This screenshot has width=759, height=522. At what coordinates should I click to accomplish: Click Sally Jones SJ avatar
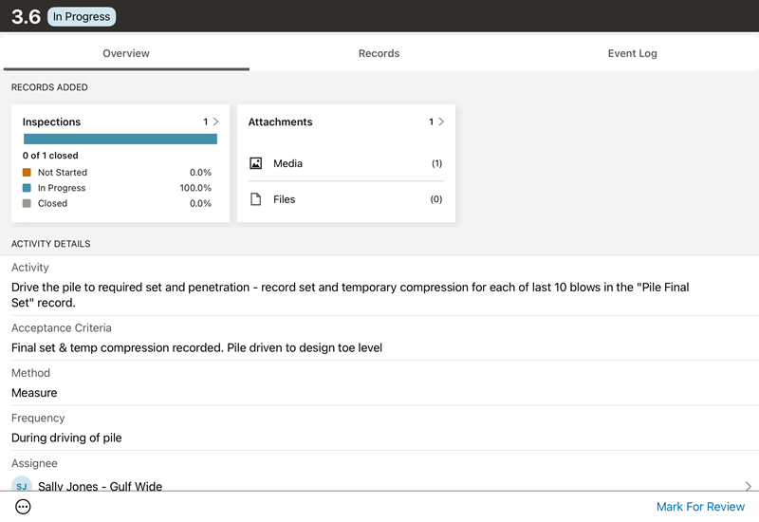pos(22,486)
